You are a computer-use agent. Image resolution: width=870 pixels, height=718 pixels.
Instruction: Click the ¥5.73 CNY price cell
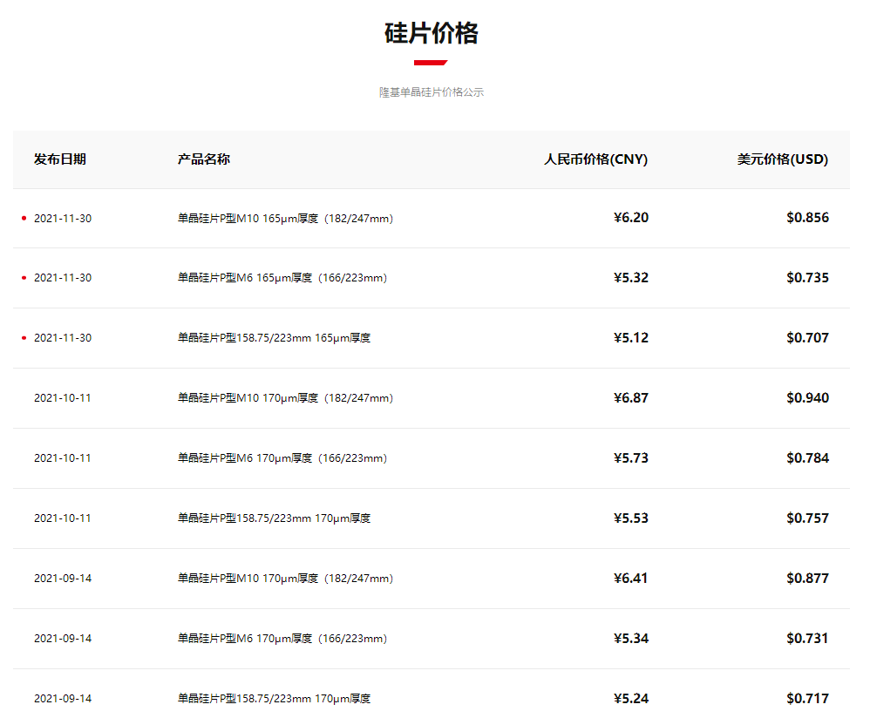[633, 457]
